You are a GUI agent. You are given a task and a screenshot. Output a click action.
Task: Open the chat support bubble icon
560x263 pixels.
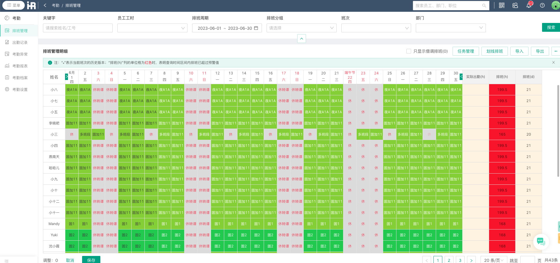point(541,242)
